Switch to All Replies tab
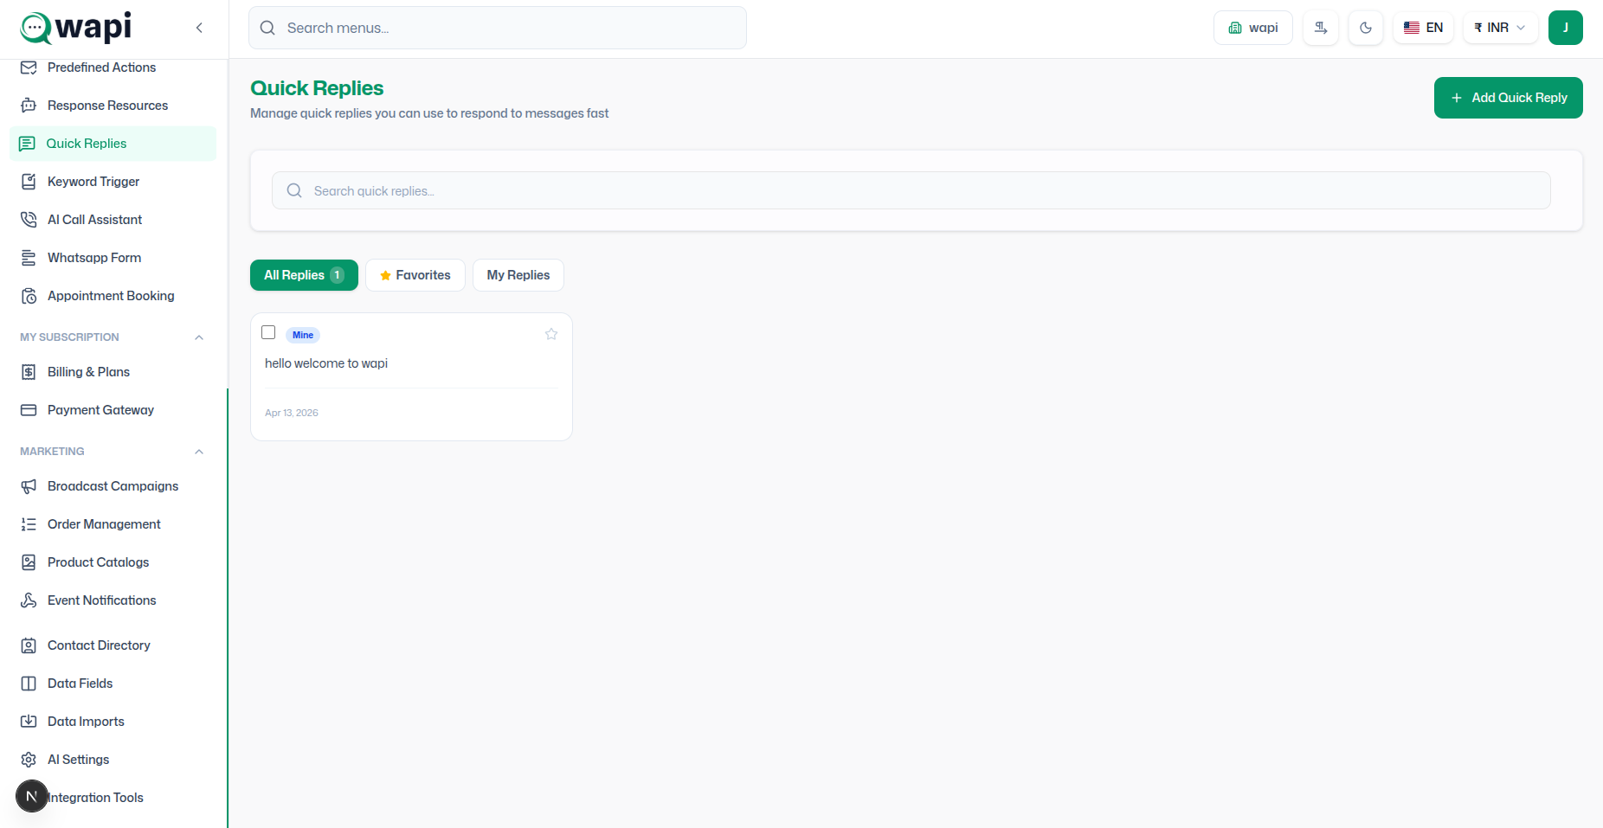The width and height of the screenshot is (1603, 828). point(304,275)
